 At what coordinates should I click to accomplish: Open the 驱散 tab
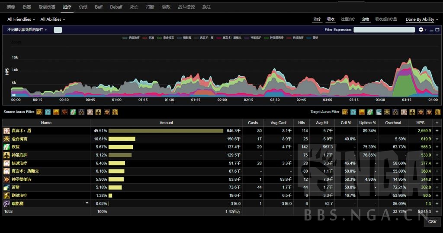coord(166,7)
